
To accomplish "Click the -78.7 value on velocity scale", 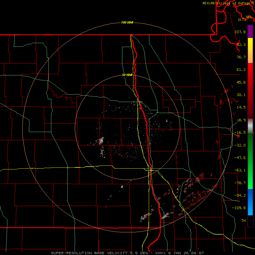I will [240, 183].
